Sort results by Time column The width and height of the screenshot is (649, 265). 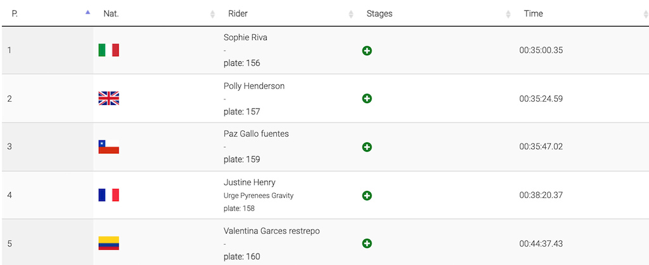[533, 14]
